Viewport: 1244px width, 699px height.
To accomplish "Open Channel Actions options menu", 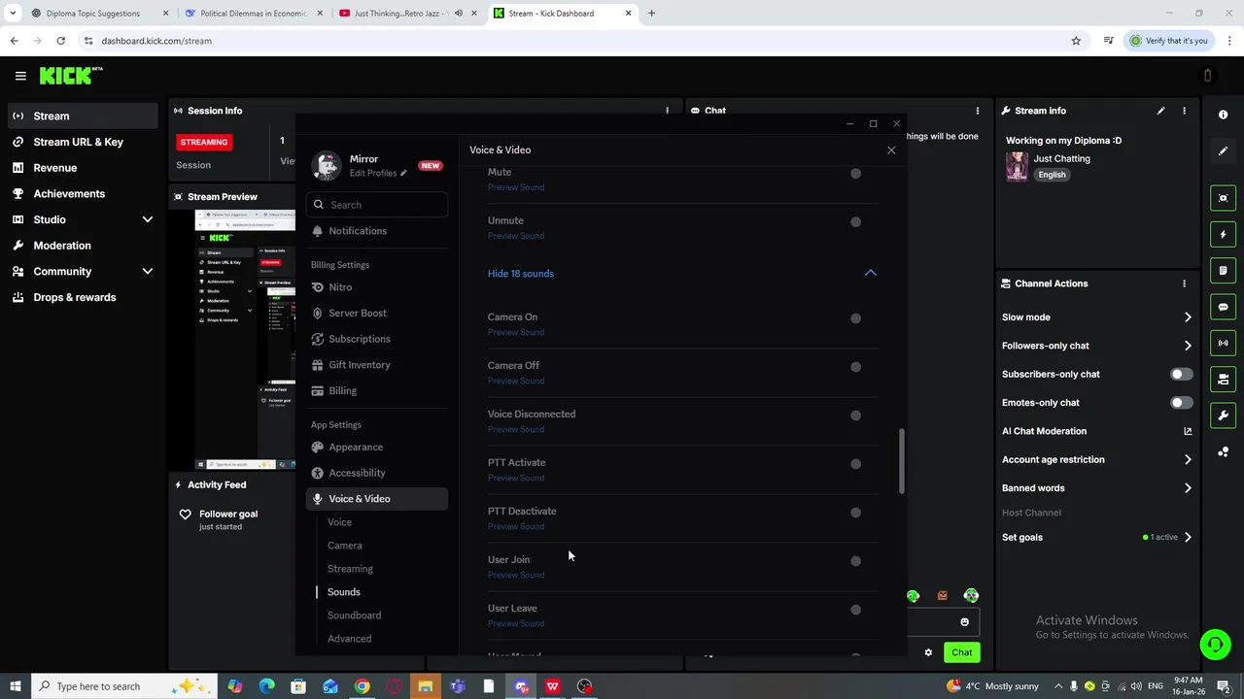I will pyautogui.click(x=1184, y=283).
